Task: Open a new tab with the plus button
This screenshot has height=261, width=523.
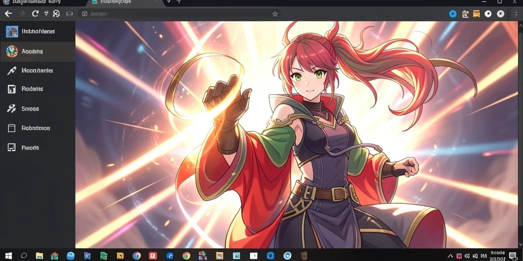Action: 179,2
